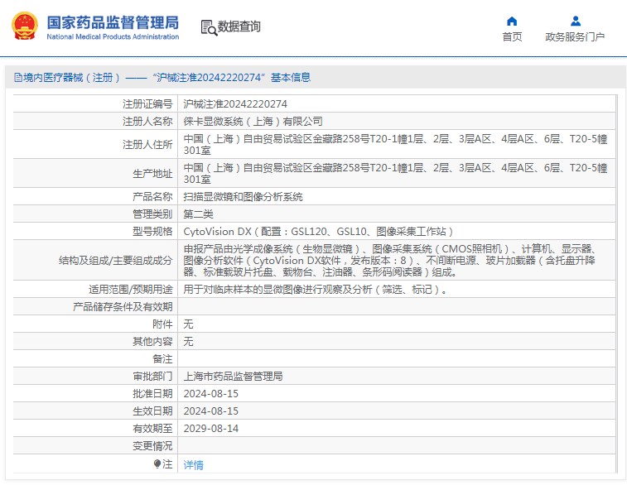Select 2024-08-15 in 批准日期 row
This screenshot has width=627, height=485.
210,394
